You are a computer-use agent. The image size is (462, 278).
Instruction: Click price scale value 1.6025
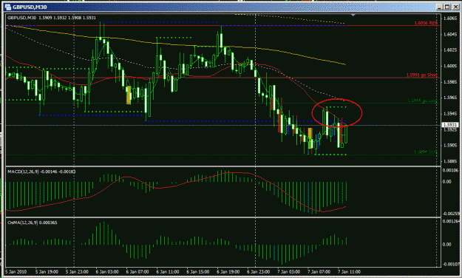[450, 50]
